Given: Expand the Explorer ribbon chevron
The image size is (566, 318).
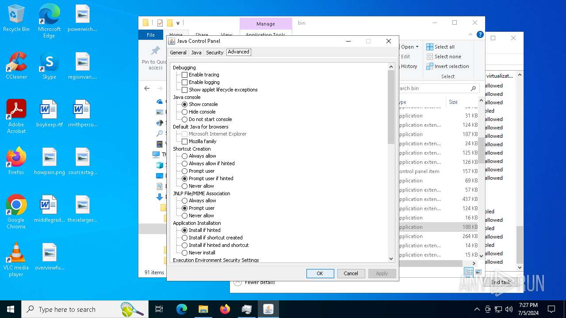Looking at the screenshot, I should [471, 34].
